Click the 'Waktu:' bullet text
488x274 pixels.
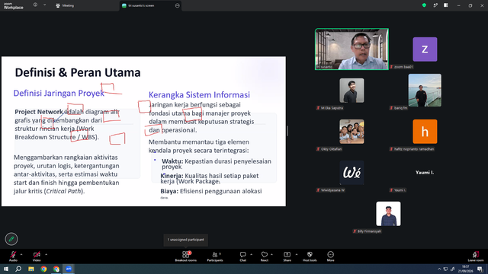[172, 161]
